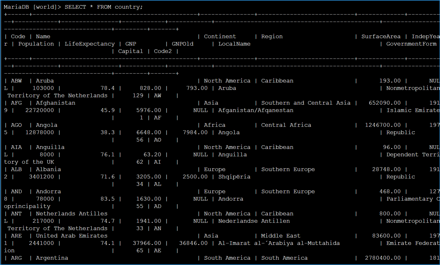440x265 pixels.
Task: Click the Capital column header
Action: click(130, 51)
